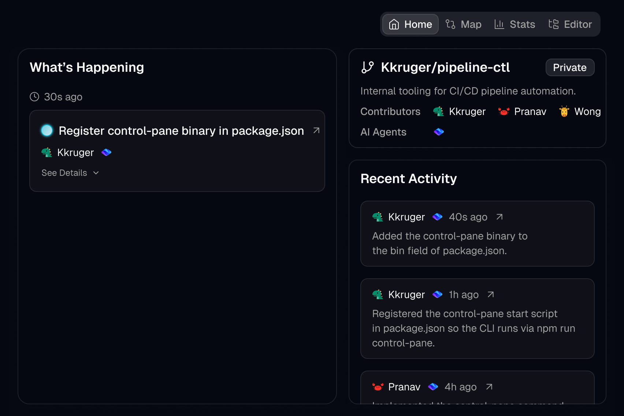Click the '4h ago' timestamp
624x416 pixels.
pyautogui.click(x=461, y=387)
